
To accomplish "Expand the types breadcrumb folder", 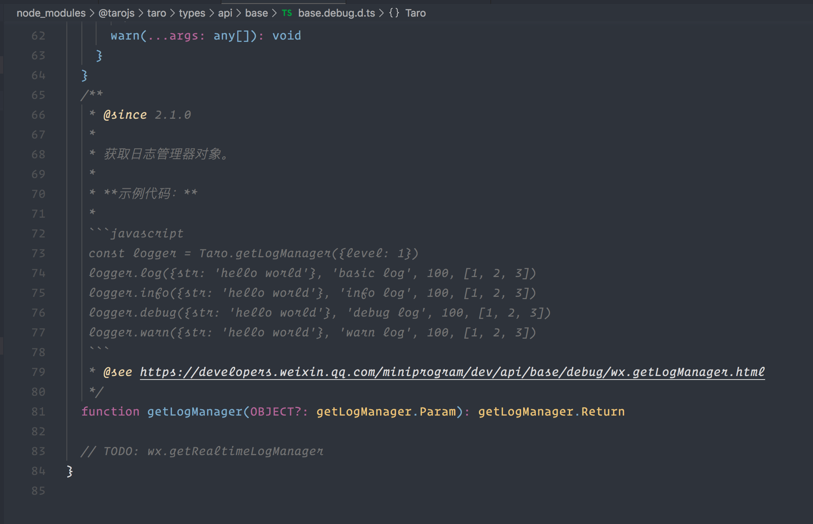I will pyautogui.click(x=192, y=13).
